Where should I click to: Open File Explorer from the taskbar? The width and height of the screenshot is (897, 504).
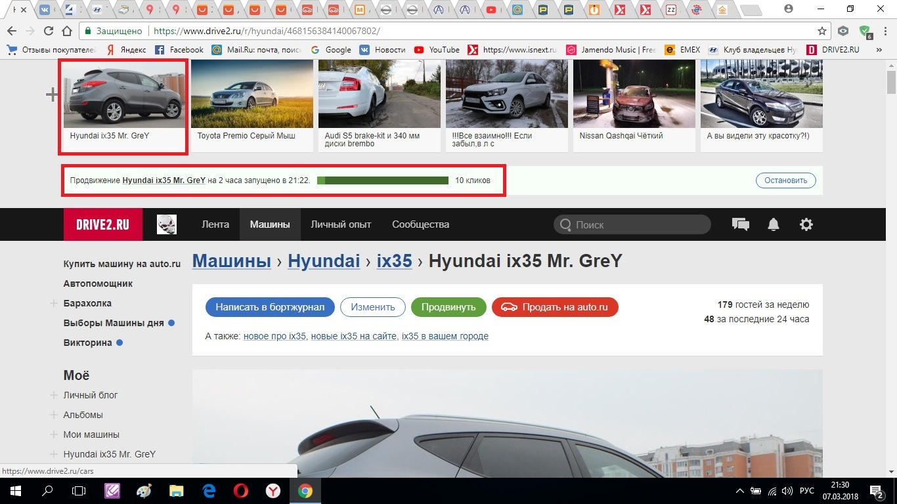(x=177, y=491)
